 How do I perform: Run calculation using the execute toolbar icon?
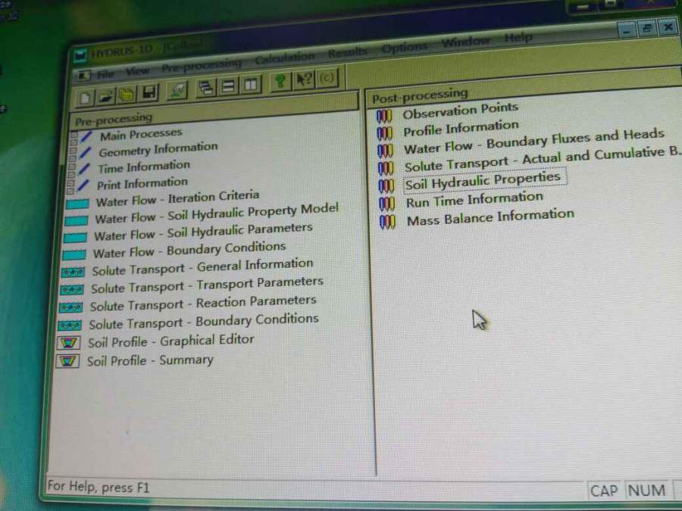click(x=177, y=90)
